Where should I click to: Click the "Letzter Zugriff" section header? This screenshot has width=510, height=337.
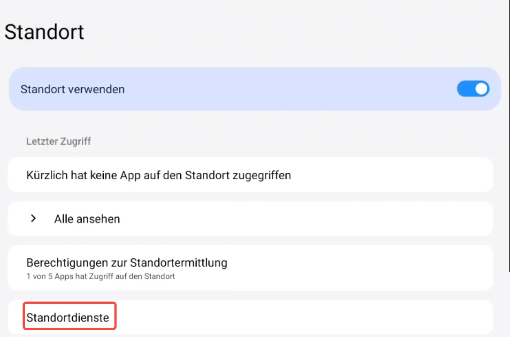click(58, 141)
